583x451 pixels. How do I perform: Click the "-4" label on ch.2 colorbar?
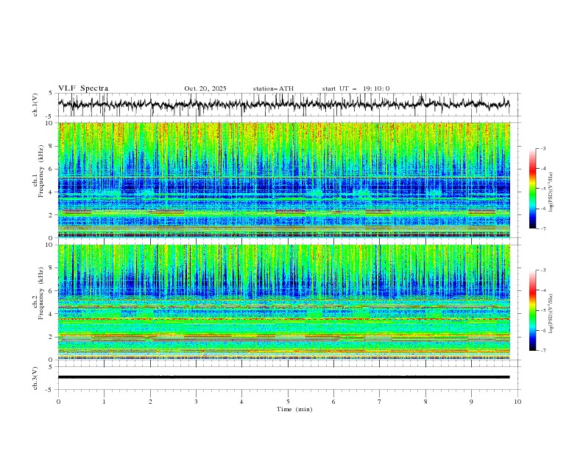(543, 290)
